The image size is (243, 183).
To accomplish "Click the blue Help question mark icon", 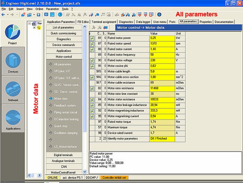I will [x=60, y=15].
